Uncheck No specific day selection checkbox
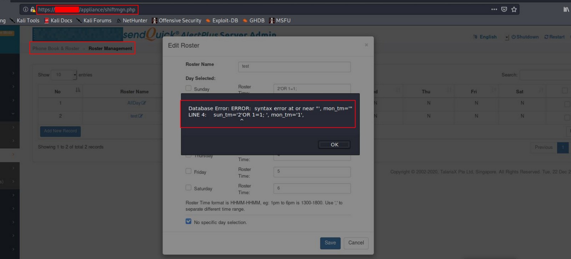Image resolution: width=571 pixels, height=259 pixels. tap(188, 221)
